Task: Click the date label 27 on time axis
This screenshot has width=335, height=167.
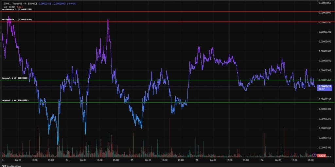Action: [x=262, y=160]
